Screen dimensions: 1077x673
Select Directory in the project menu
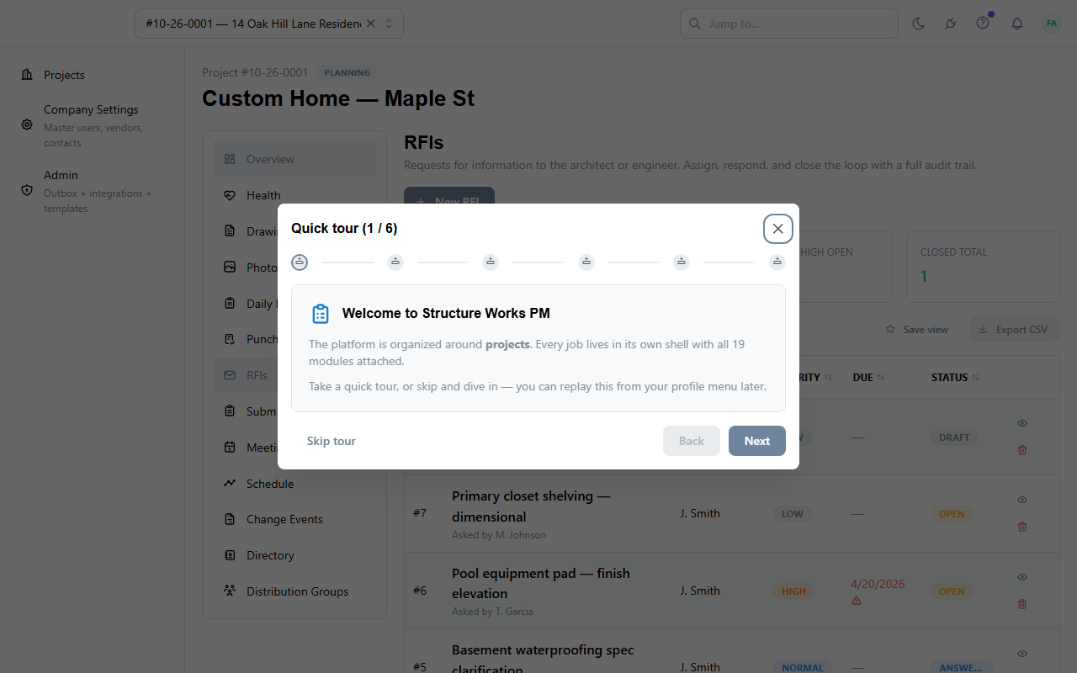point(294,555)
